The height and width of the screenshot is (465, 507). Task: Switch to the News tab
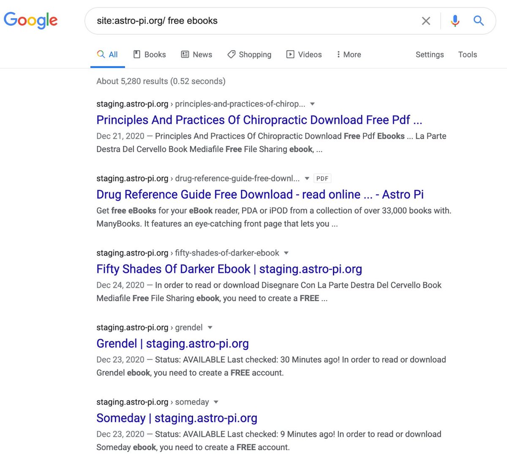pyautogui.click(x=196, y=55)
